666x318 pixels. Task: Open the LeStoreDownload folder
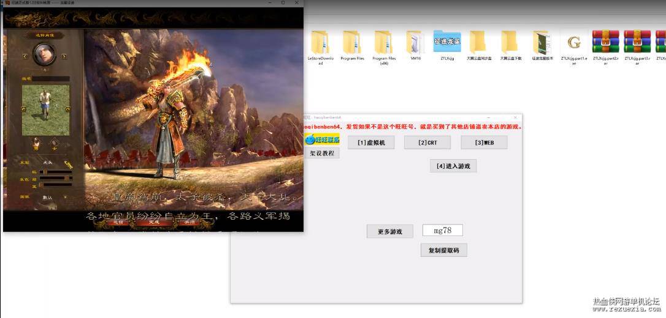pyautogui.click(x=321, y=46)
